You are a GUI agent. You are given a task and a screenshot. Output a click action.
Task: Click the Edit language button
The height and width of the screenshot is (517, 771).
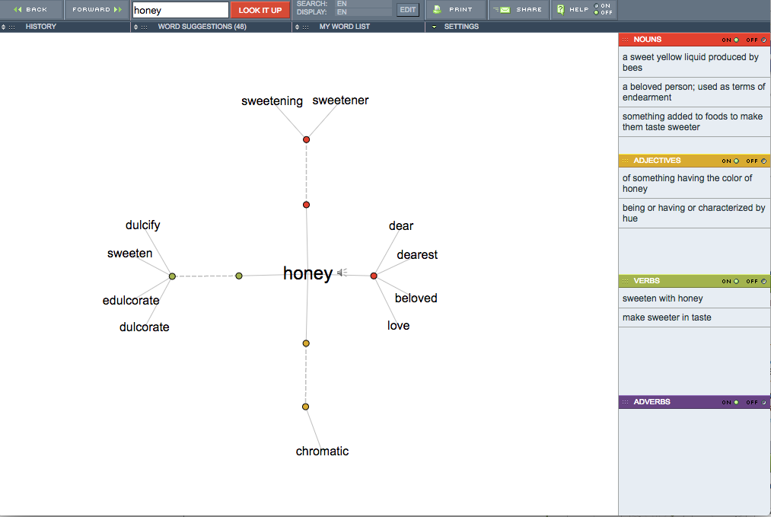click(408, 10)
